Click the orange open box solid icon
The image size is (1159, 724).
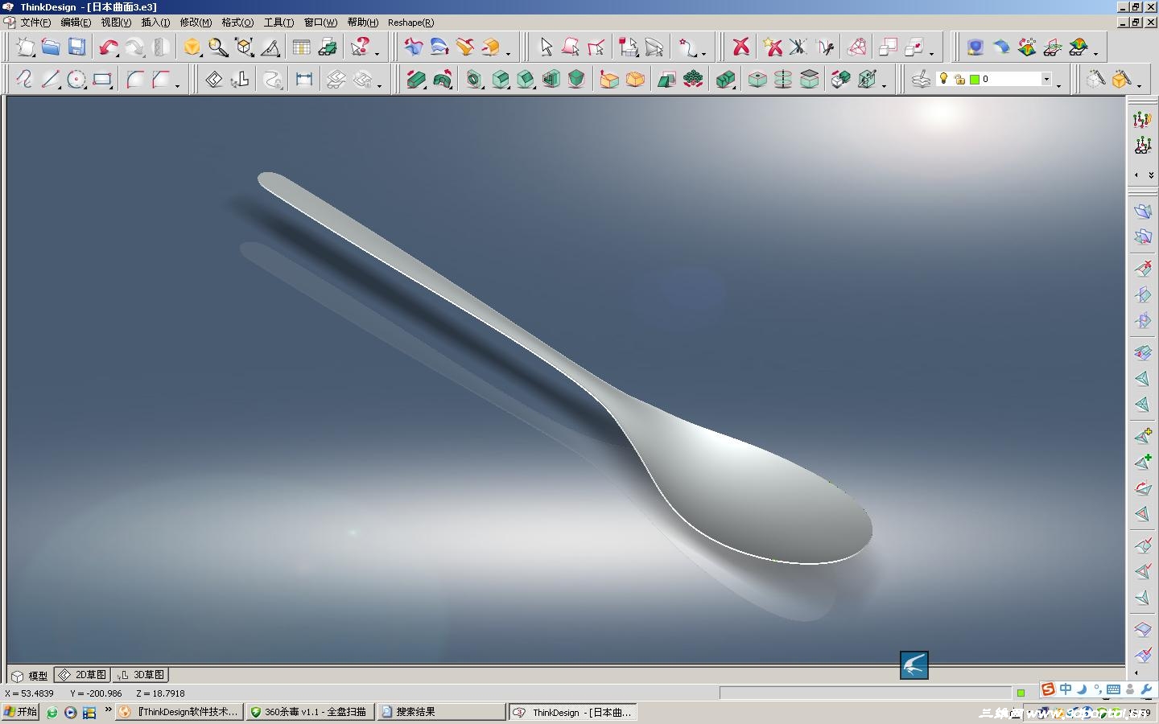coord(609,80)
